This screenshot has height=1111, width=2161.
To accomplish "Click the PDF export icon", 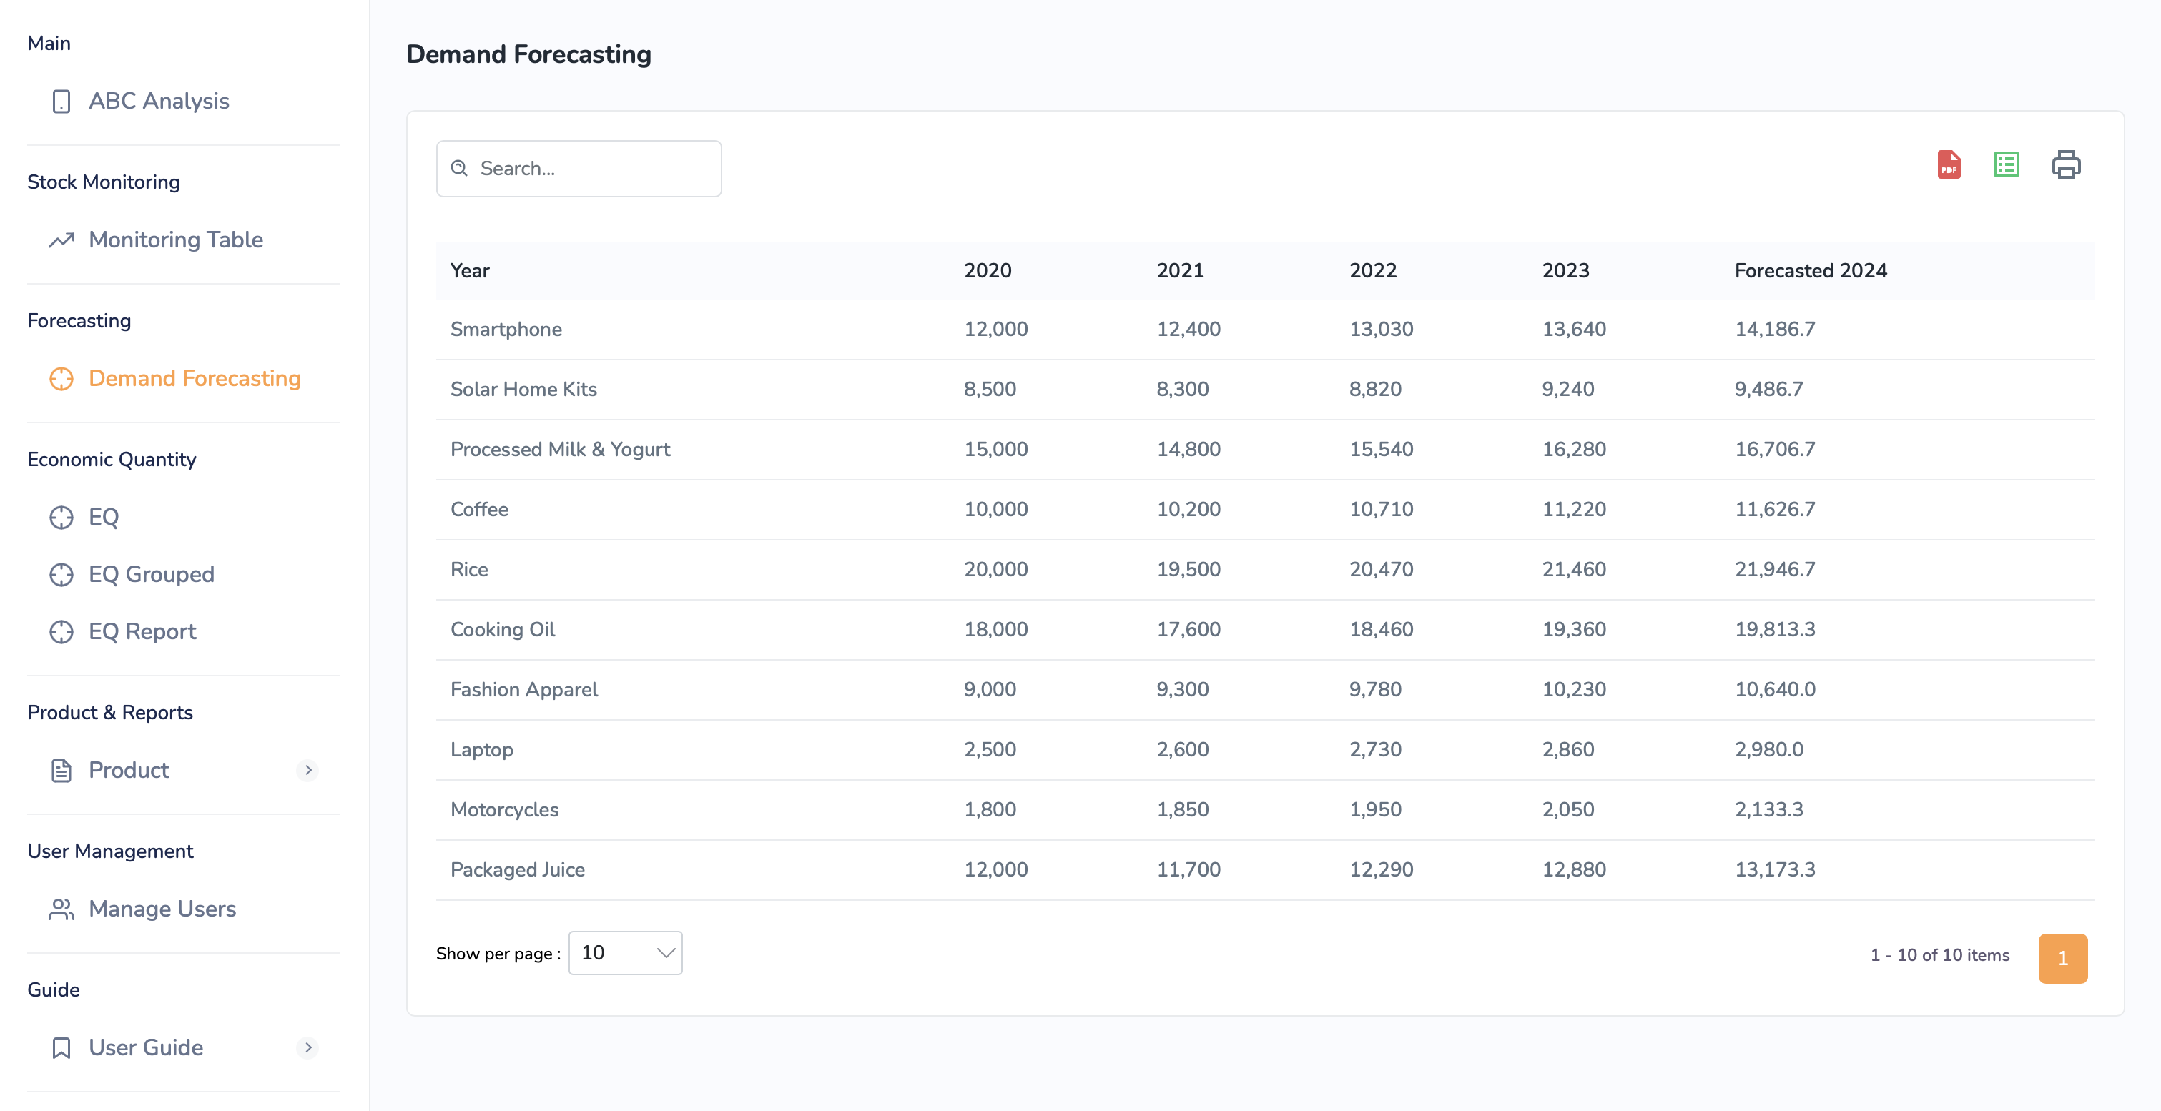I will [x=1948, y=165].
